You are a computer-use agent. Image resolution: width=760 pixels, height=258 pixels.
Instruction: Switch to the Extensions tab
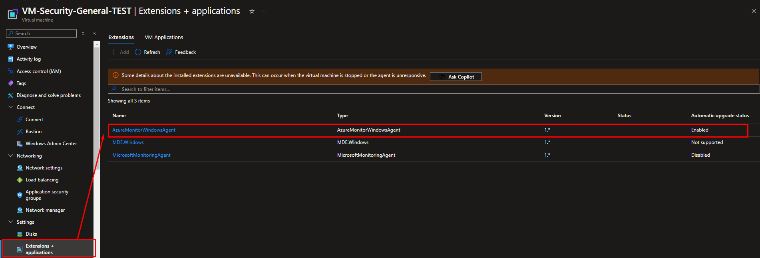coord(121,37)
